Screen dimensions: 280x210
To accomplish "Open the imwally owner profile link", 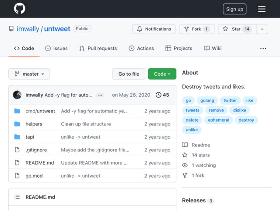I will click(28, 29).
